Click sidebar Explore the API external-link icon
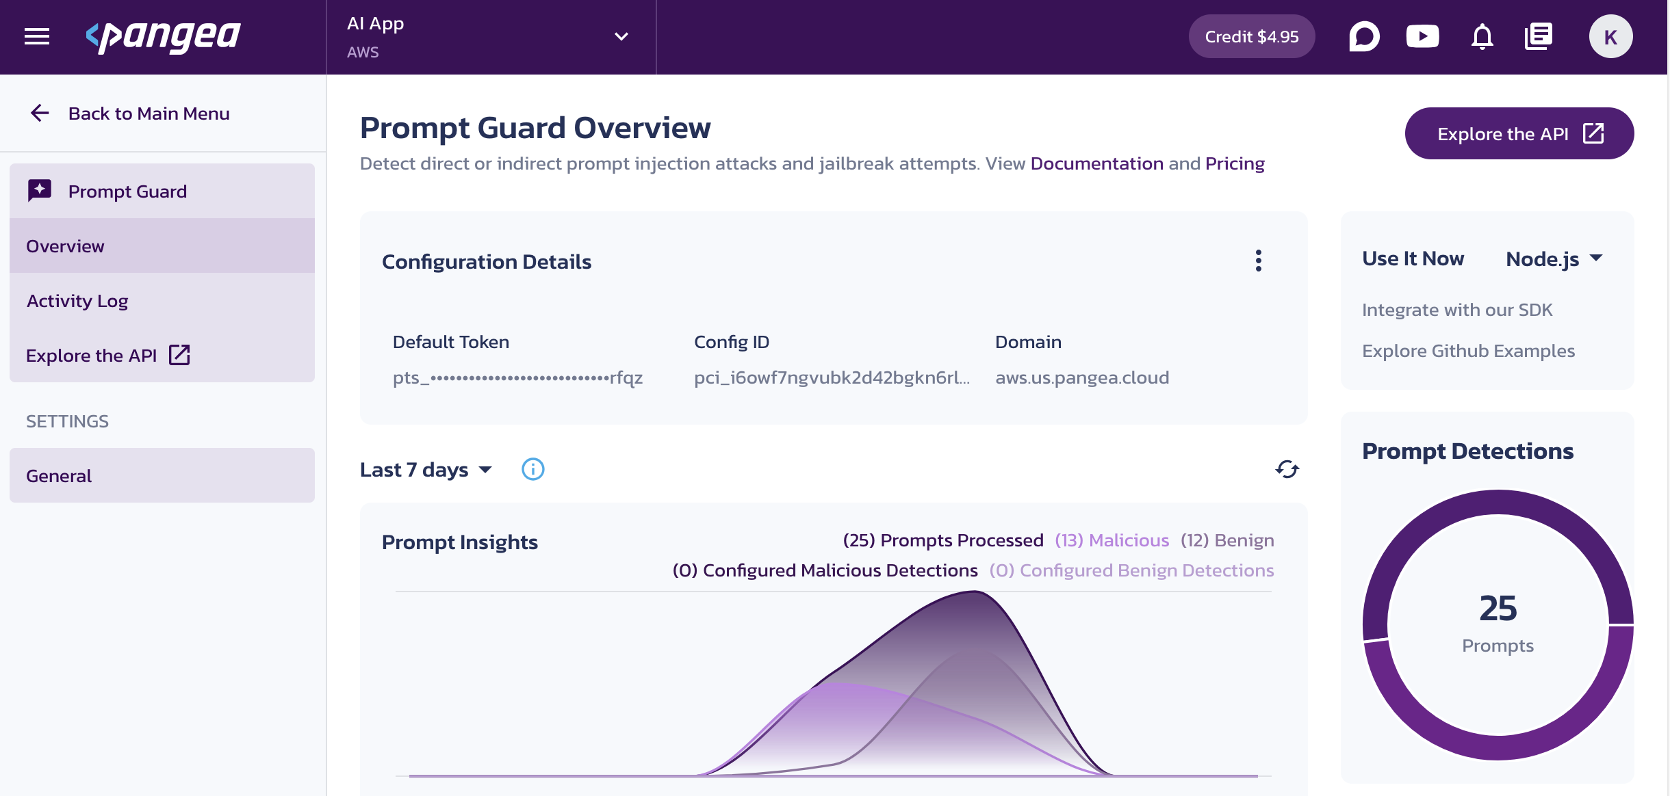 pos(179,355)
